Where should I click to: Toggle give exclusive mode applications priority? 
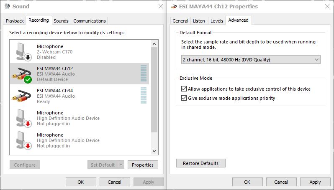(184, 98)
